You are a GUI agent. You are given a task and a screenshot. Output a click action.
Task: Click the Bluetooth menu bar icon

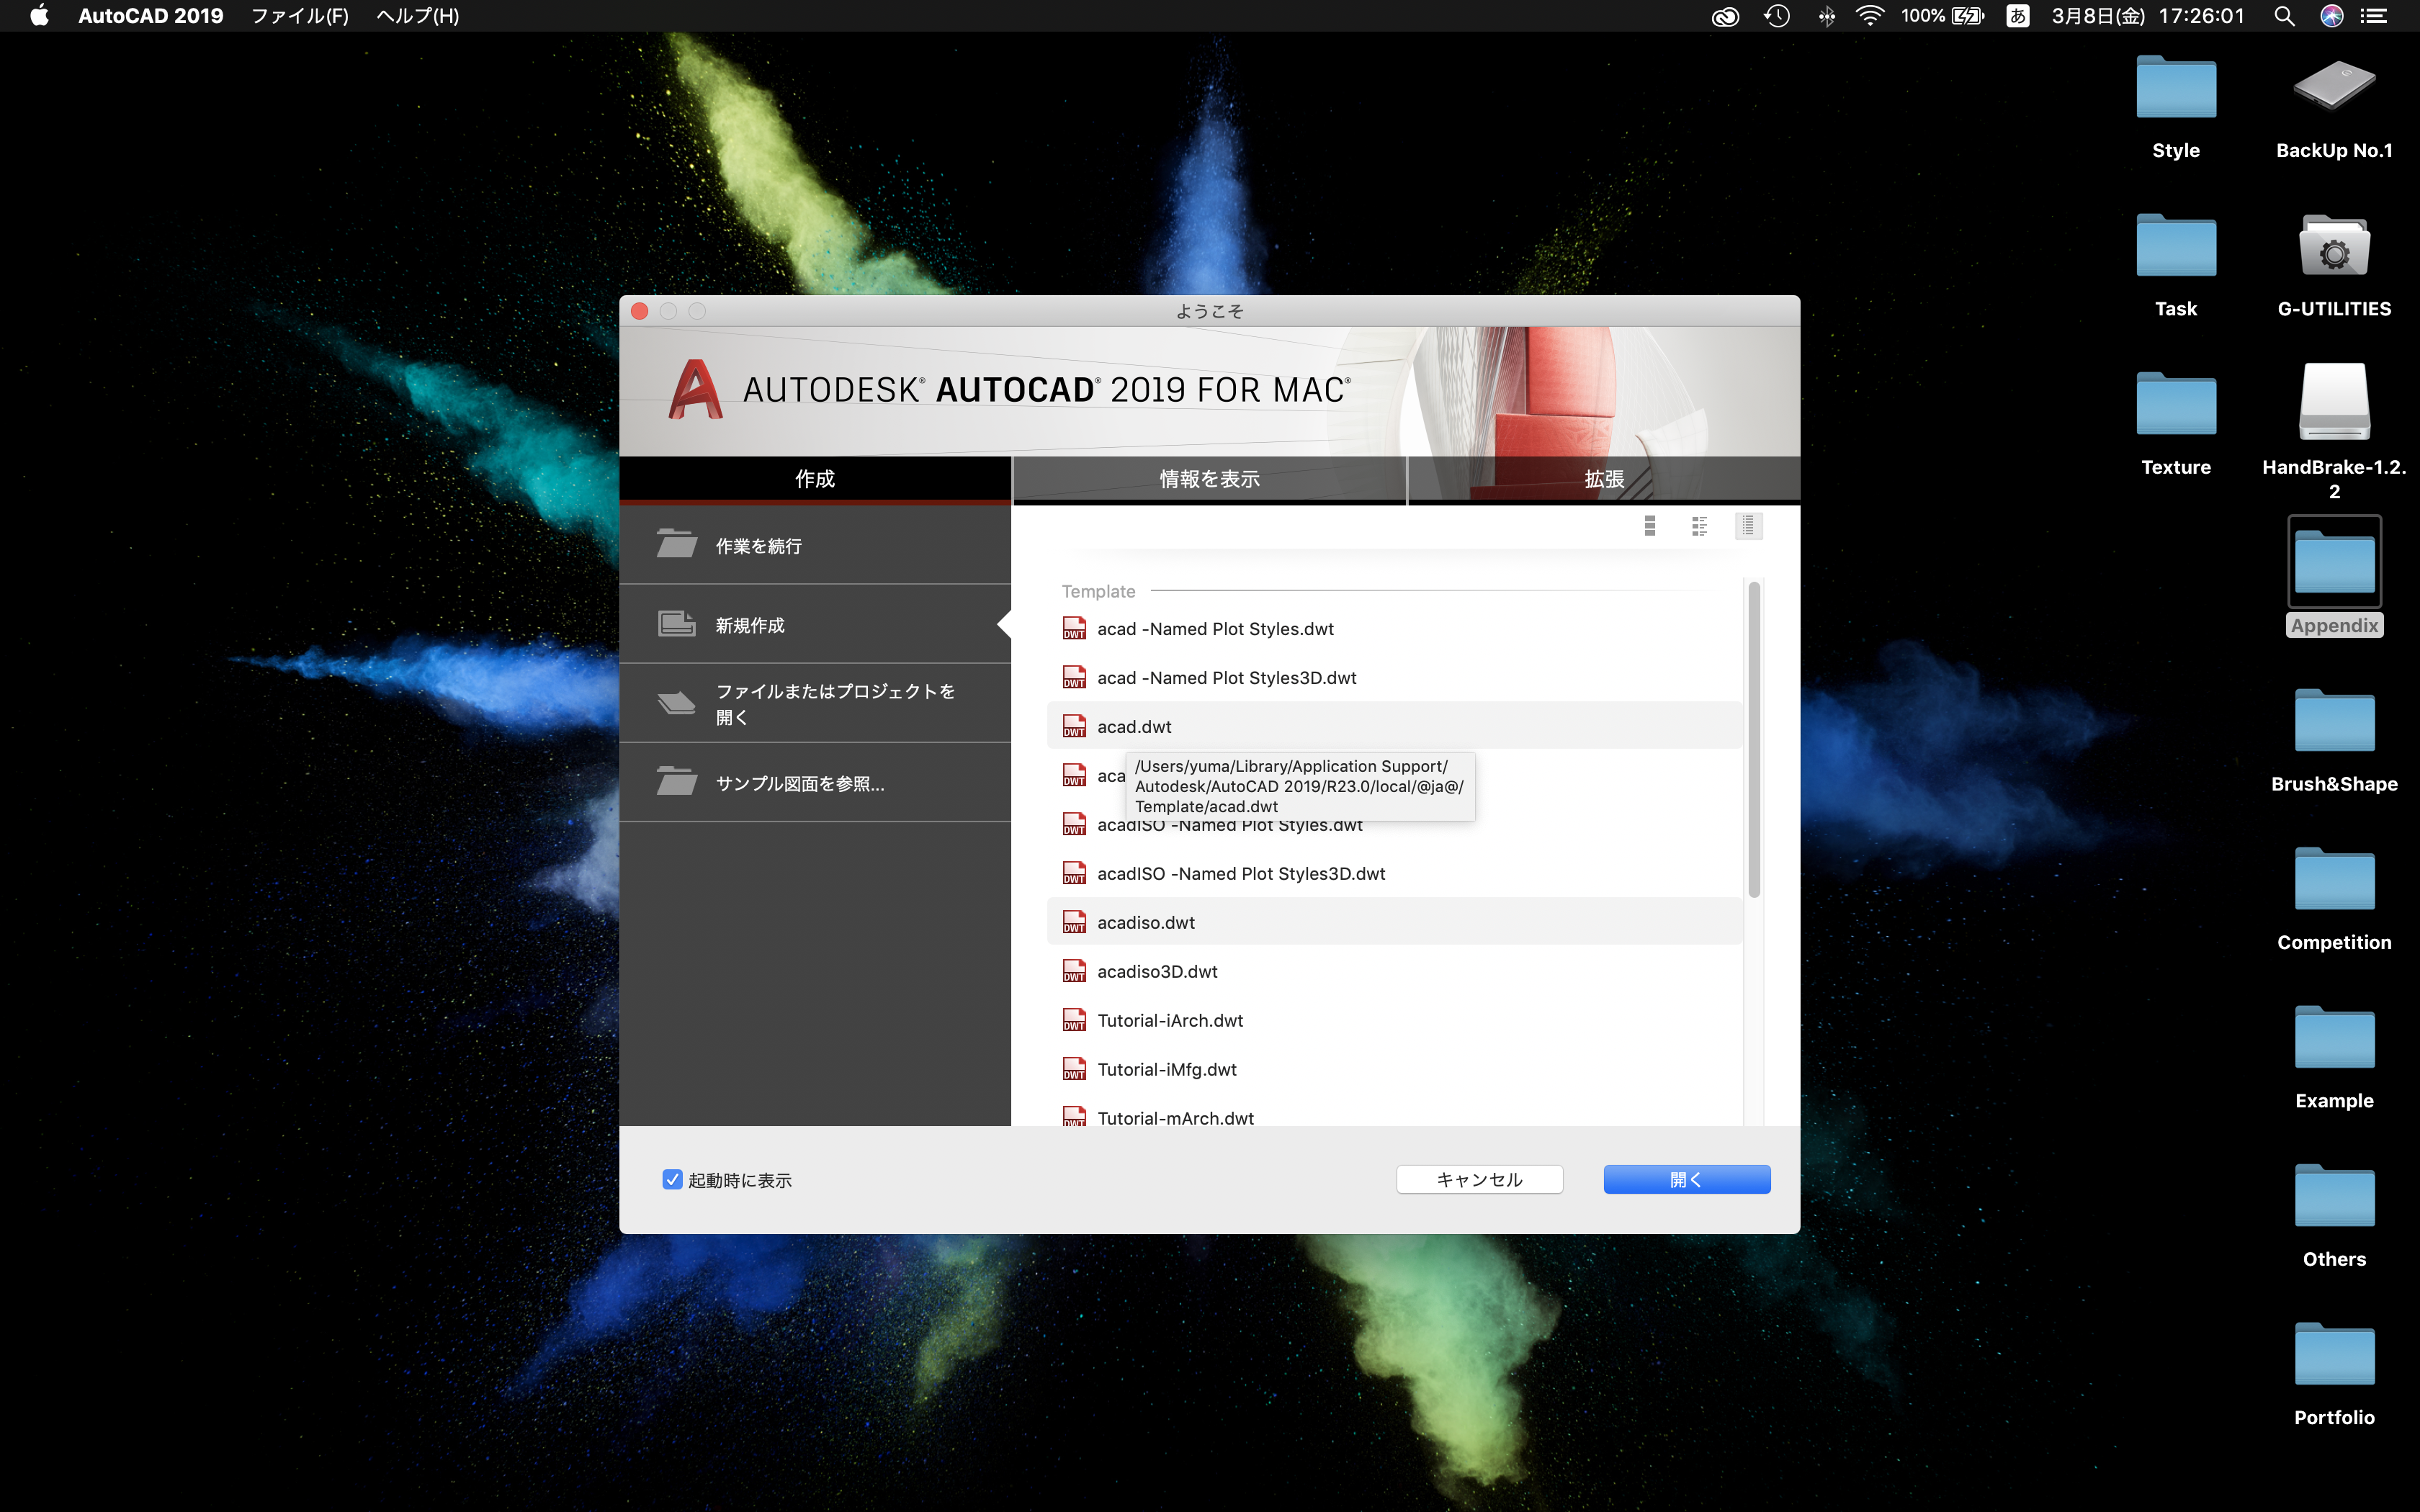[x=1826, y=16]
